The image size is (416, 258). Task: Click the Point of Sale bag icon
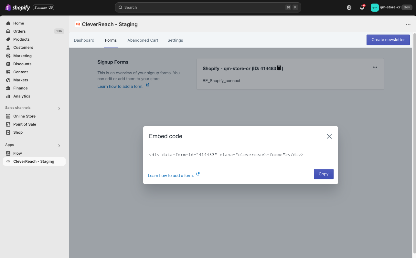click(x=8, y=124)
